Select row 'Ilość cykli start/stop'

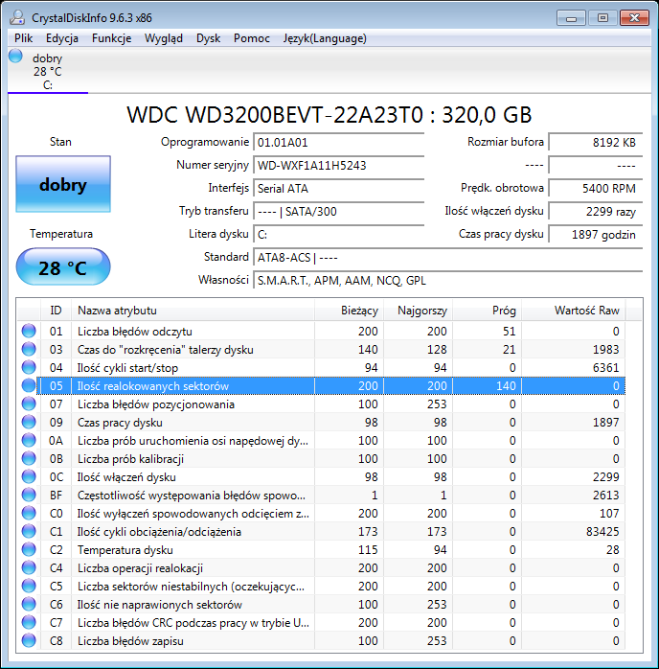click(x=321, y=367)
